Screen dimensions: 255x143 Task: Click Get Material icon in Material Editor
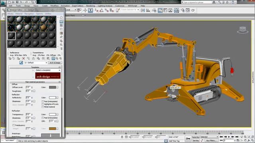pos(10,58)
